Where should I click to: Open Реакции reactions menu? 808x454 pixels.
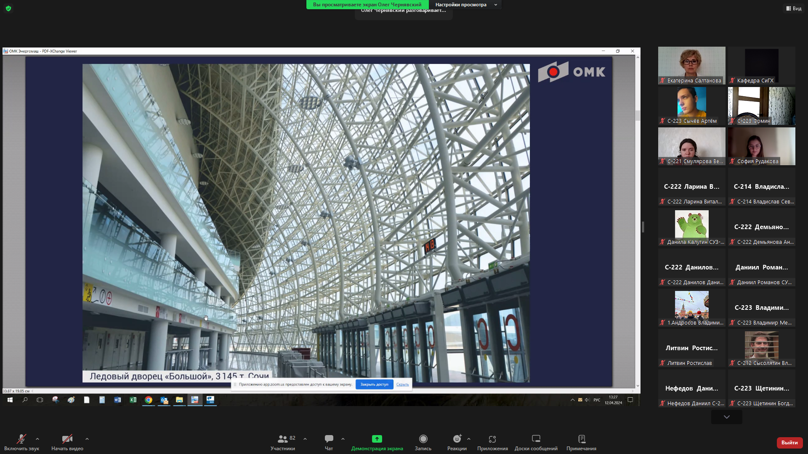click(x=457, y=442)
